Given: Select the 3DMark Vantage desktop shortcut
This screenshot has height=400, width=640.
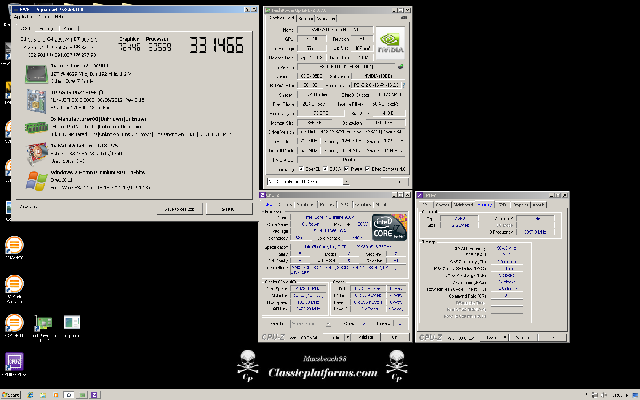Looking at the screenshot, I should (14, 290).
